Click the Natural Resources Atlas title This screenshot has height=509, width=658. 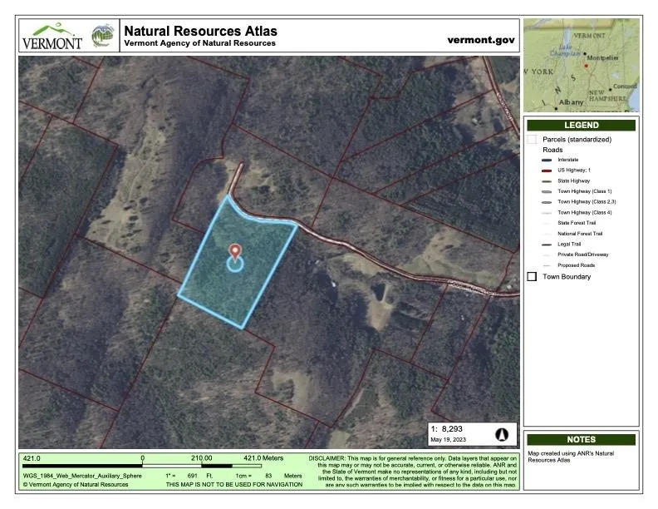(x=200, y=32)
